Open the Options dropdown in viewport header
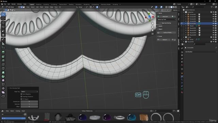This screenshot has width=218, height=123. pyautogui.click(x=176, y=10)
